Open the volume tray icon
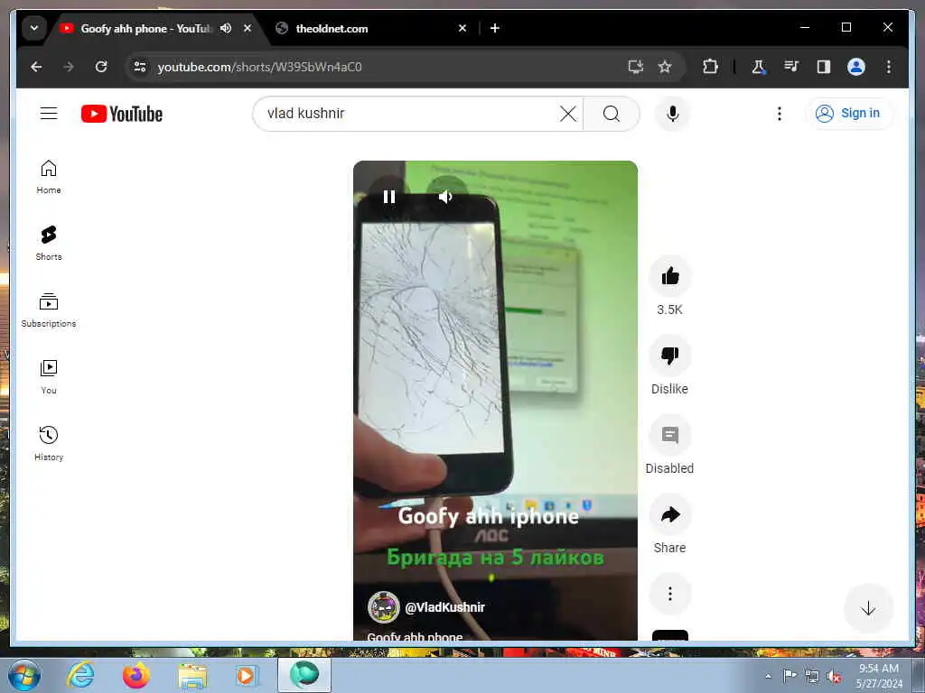The image size is (925, 693). pos(834,677)
